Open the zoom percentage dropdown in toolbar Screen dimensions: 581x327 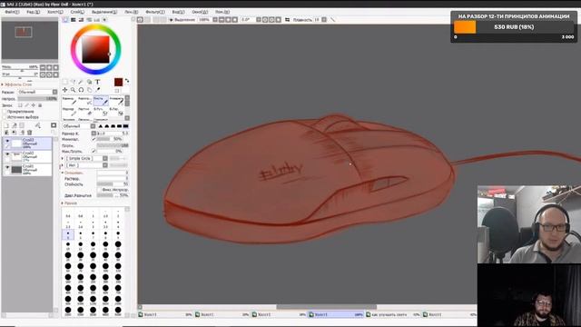tap(215, 20)
